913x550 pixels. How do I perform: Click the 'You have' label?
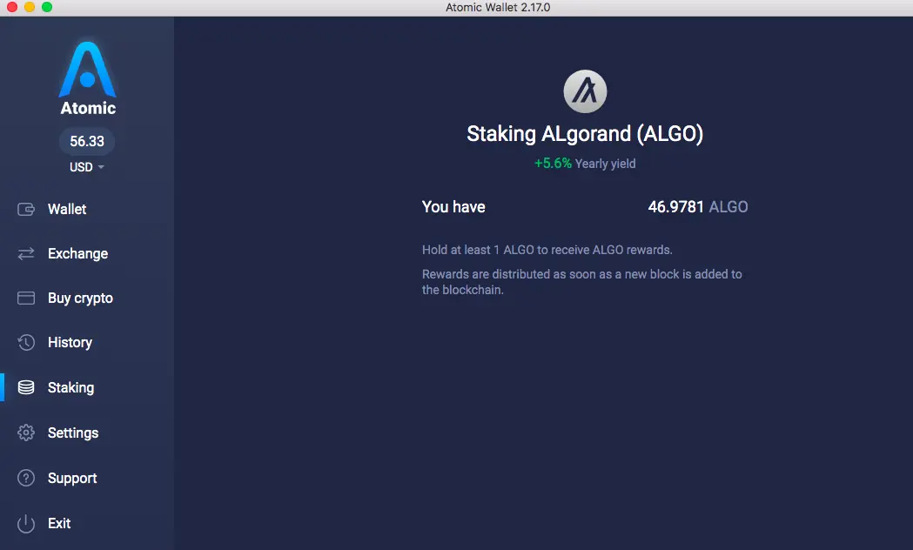(x=453, y=206)
